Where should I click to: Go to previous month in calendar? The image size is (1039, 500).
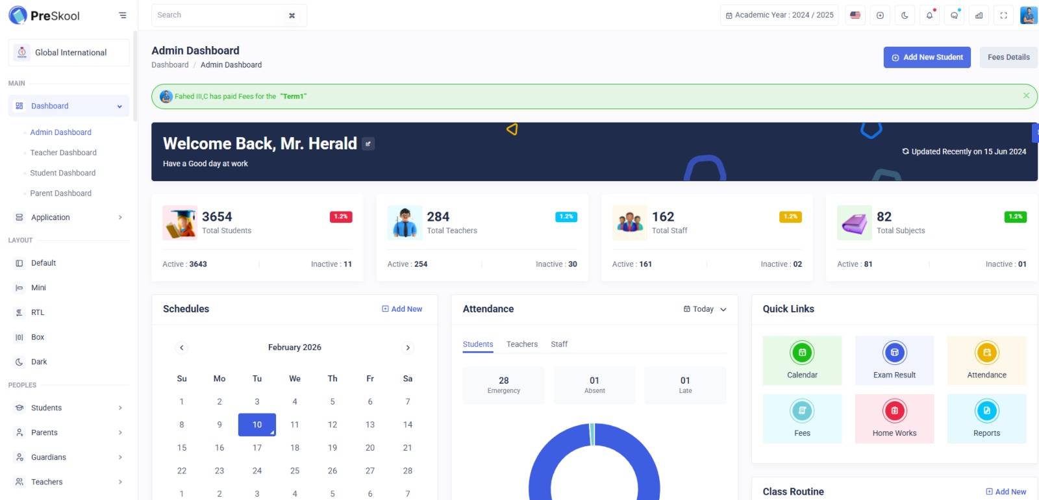182,348
